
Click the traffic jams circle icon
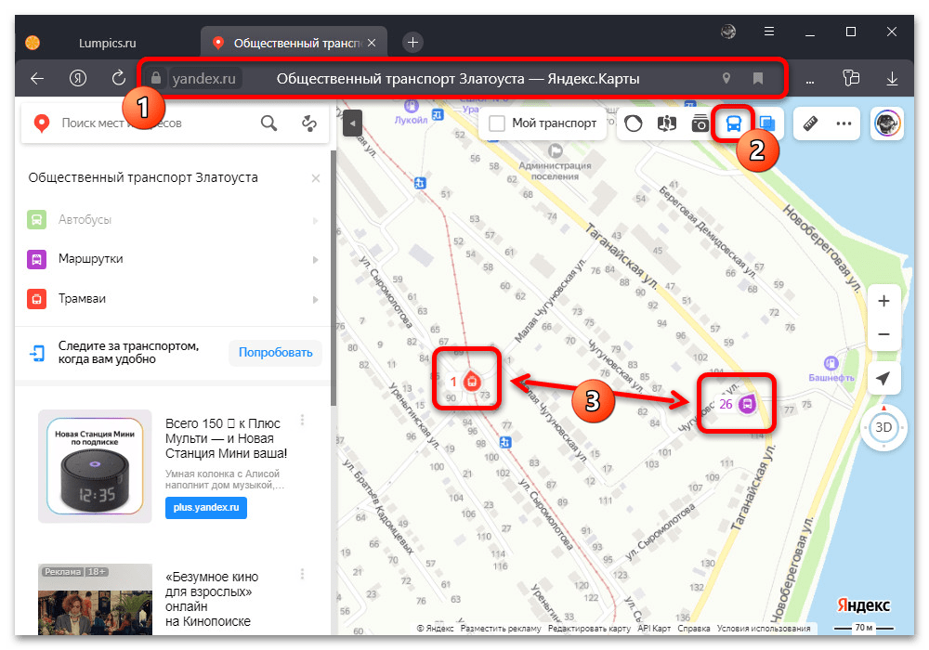coord(634,123)
